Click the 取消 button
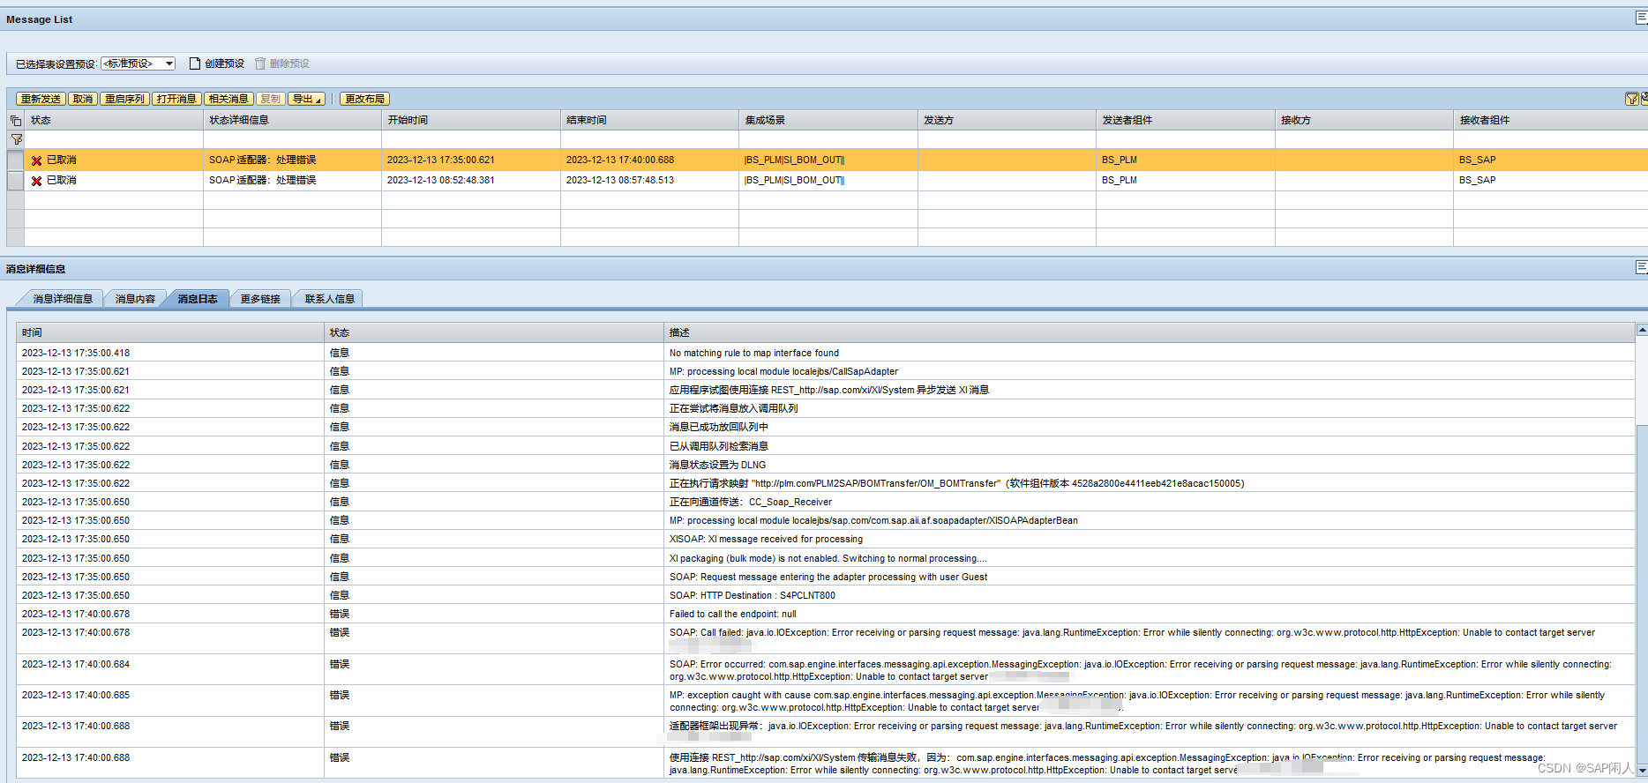Screen dimensions: 1648x783 (83, 99)
